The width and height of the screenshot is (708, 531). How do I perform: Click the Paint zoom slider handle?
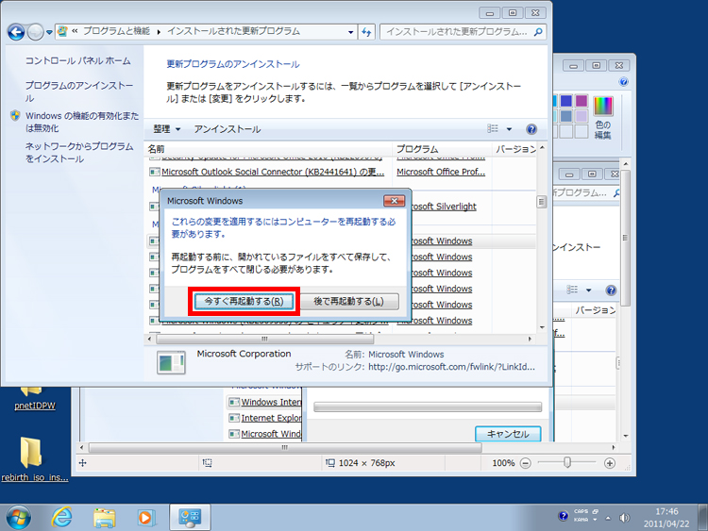tap(567, 462)
